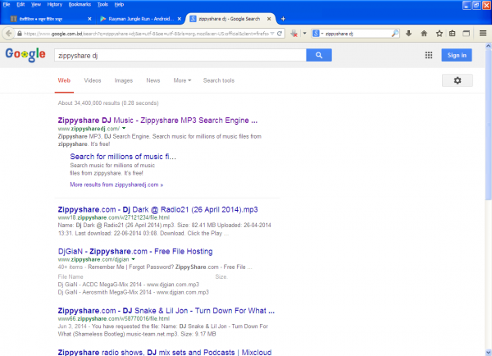Close the first browser tab

coord(89,19)
